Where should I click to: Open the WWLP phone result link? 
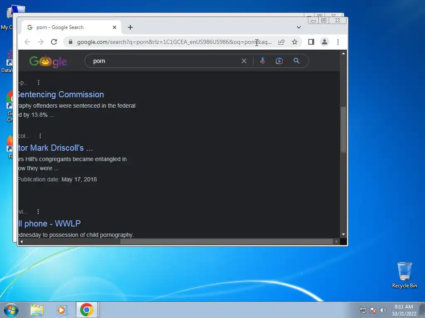(49, 224)
